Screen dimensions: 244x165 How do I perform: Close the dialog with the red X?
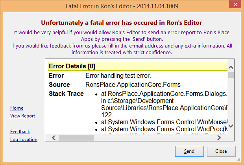pyautogui.click(x=235, y=4)
